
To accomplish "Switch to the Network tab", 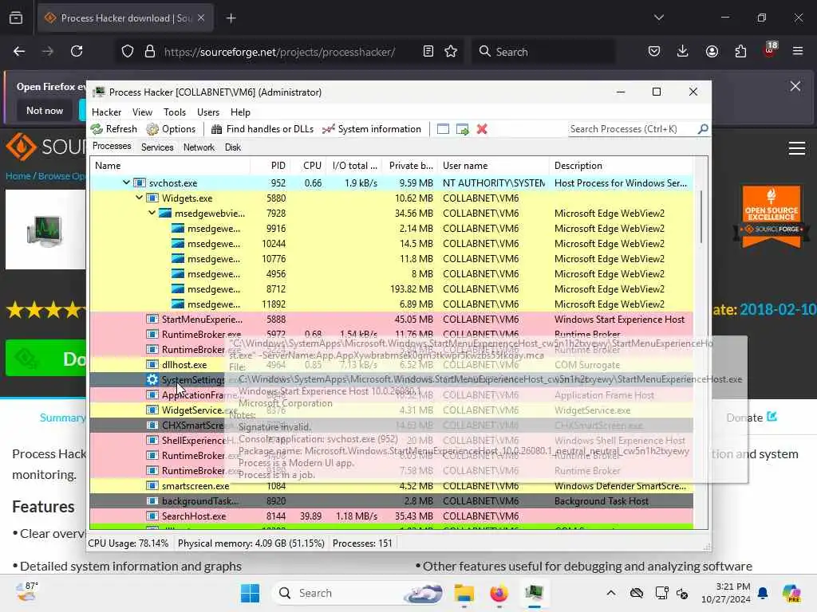I will pyautogui.click(x=199, y=147).
